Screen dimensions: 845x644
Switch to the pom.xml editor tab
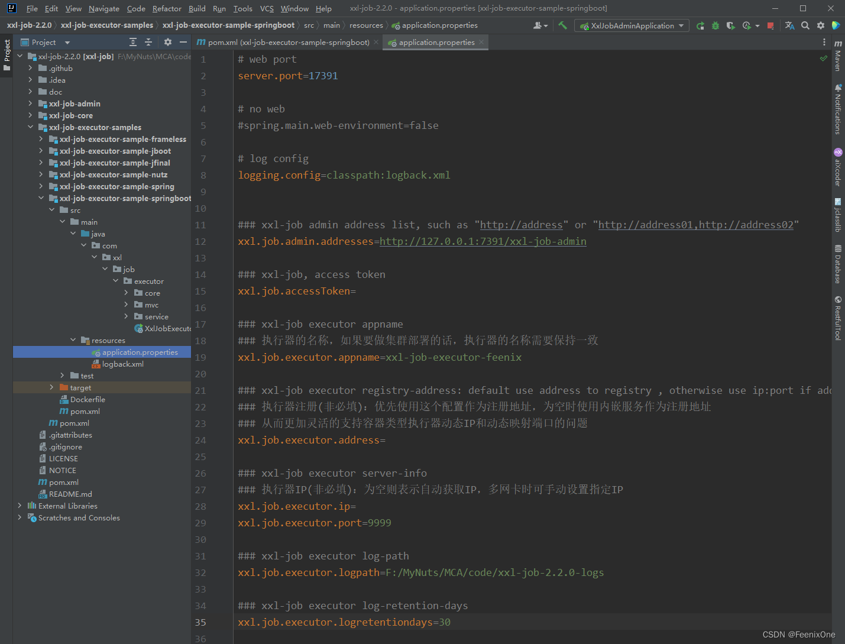[283, 42]
